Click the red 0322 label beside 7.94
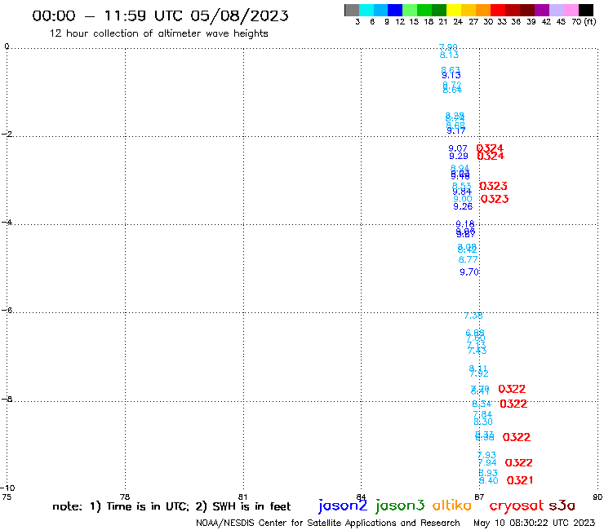 pyautogui.click(x=519, y=463)
